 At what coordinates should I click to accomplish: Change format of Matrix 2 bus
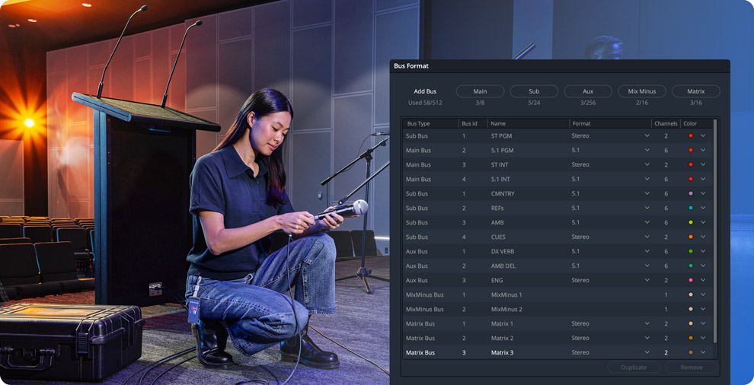647,339
